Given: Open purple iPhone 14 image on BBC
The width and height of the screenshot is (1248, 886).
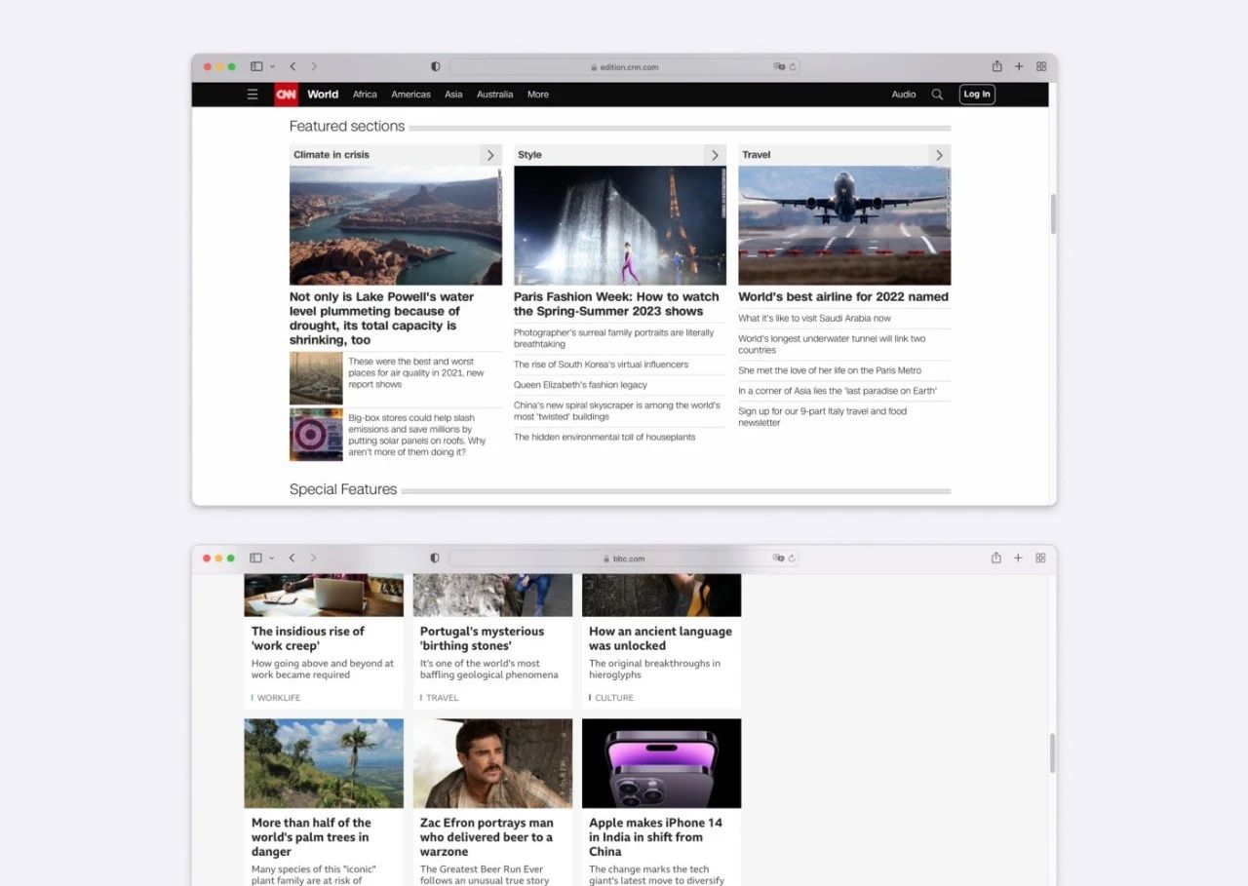Looking at the screenshot, I should [x=661, y=763].
